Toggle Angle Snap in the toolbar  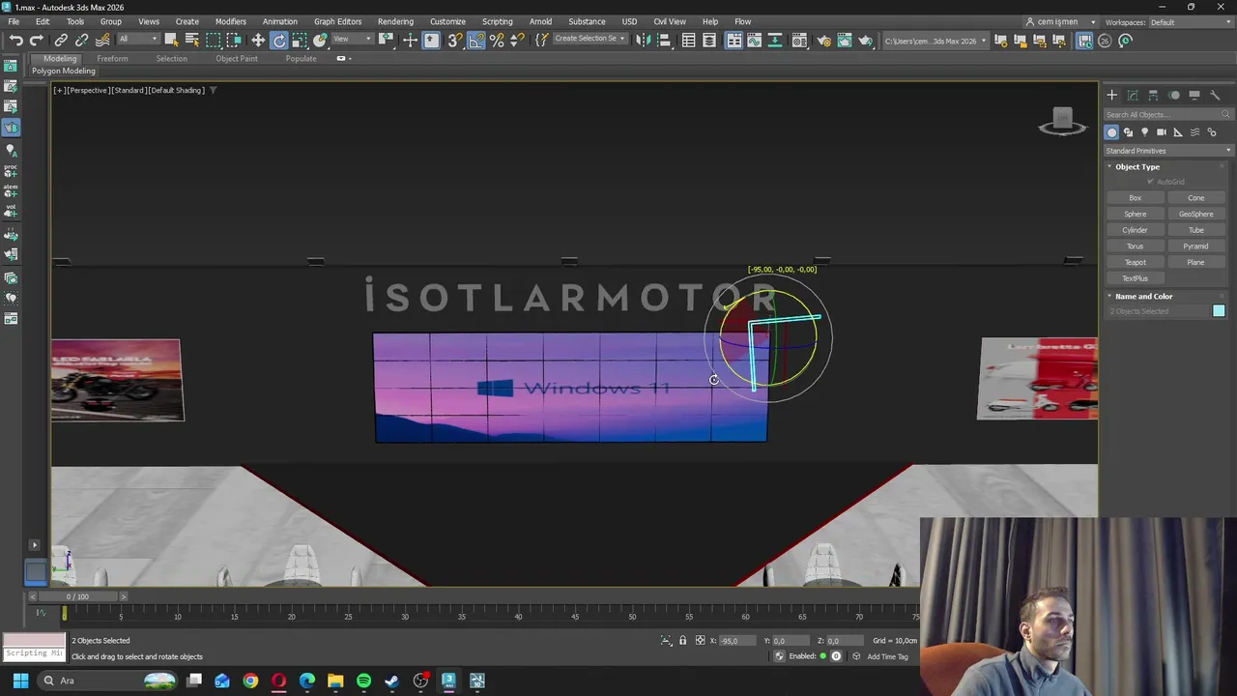click(x=475, y=40)
